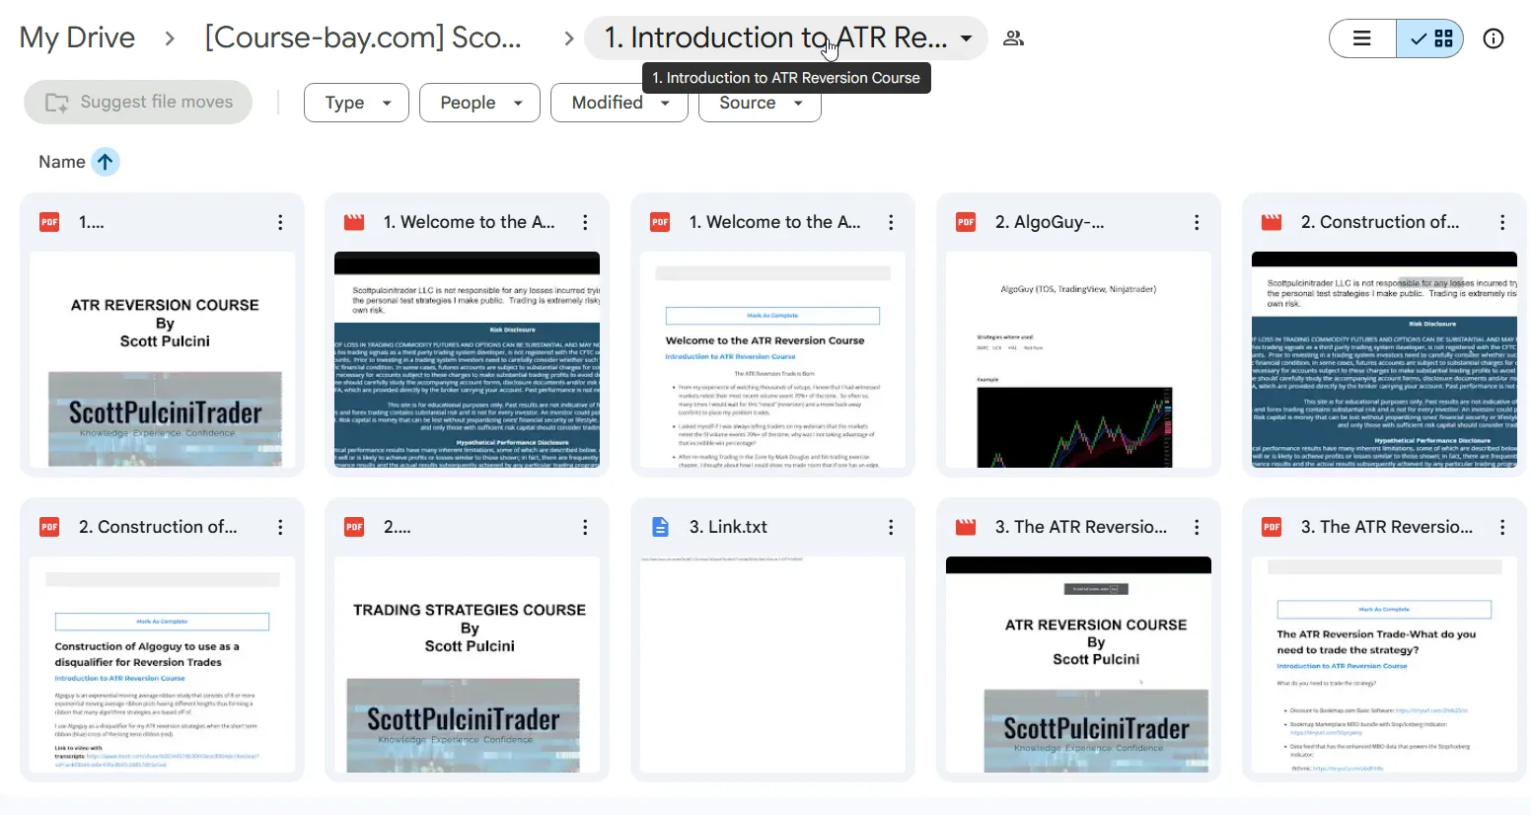Click the document icon of "3. Link.txt"
Screen dimensions: 1531x815
[660, 527]
